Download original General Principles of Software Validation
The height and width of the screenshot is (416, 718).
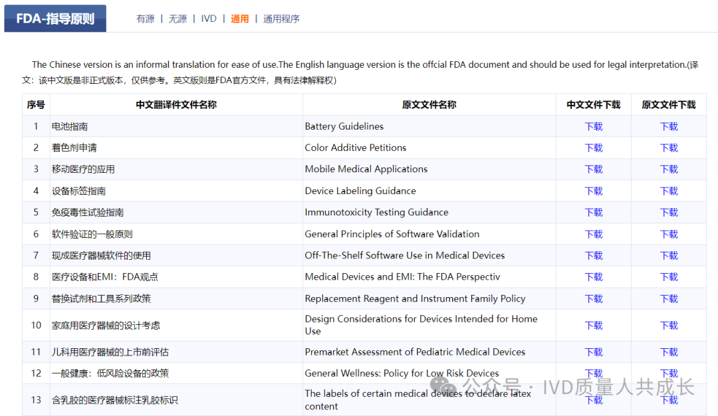[669, 235]
